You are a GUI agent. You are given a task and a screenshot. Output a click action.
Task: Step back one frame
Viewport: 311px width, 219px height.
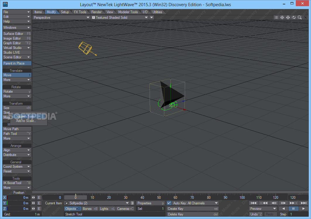274,203
